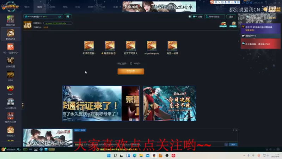Viewport: 282px width, 159px height.
Task: Click the globe icon beside room selector
Action: [x=68, y=17]
